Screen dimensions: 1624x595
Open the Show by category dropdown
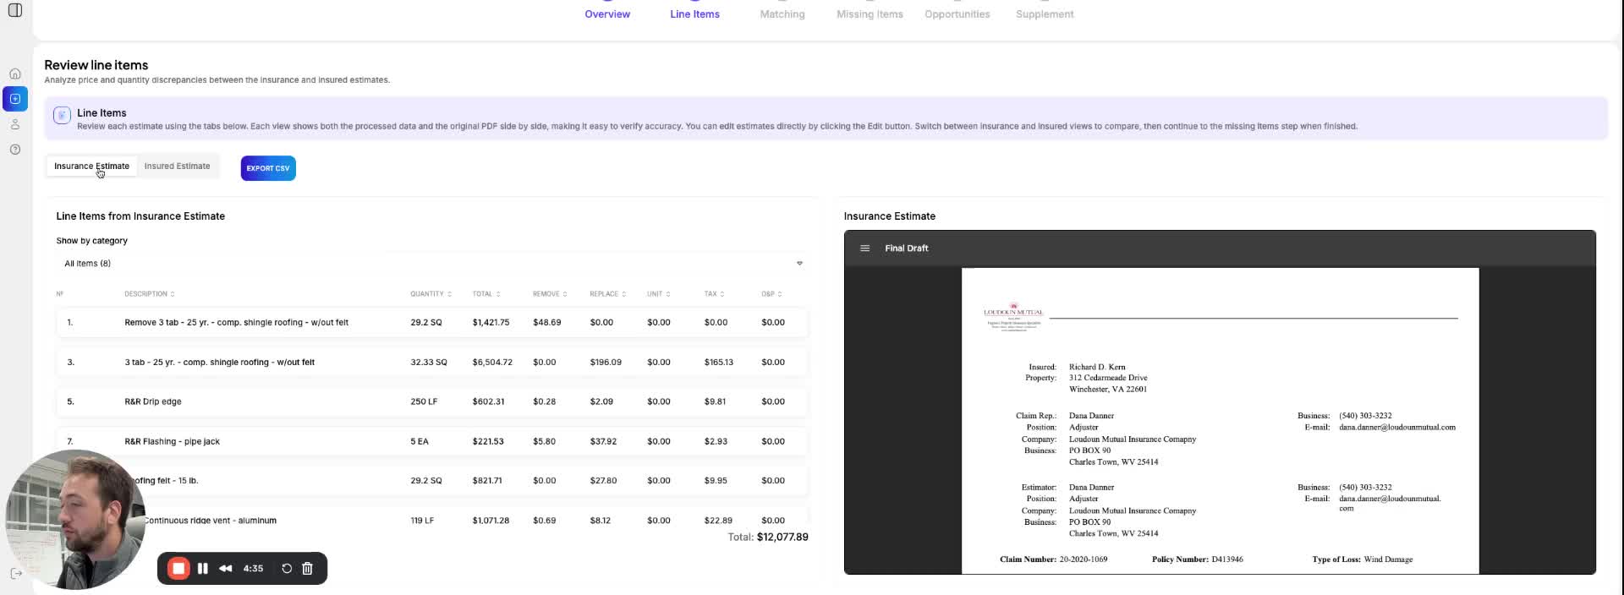click(x=432, y=264)
